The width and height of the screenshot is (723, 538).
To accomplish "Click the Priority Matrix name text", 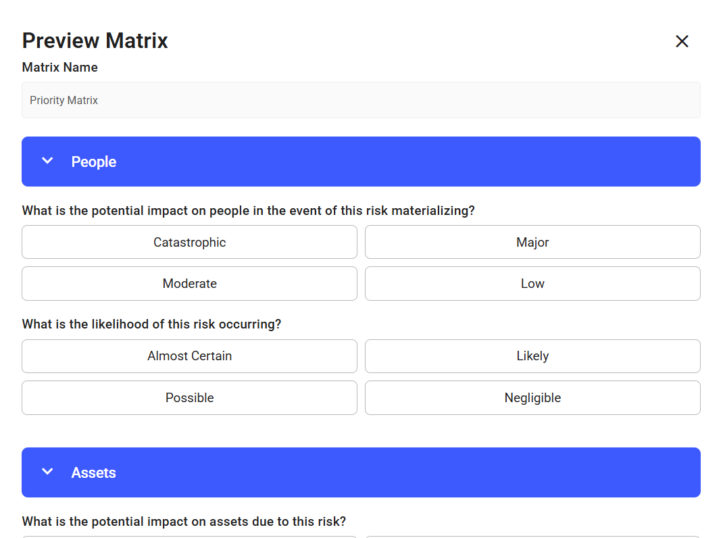I will pyautogui.click(x=64, y=100).
